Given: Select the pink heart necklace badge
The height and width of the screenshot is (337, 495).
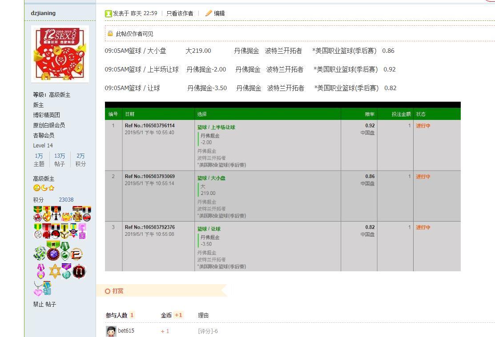Looking at the screenshot, I should click(38, 289).
